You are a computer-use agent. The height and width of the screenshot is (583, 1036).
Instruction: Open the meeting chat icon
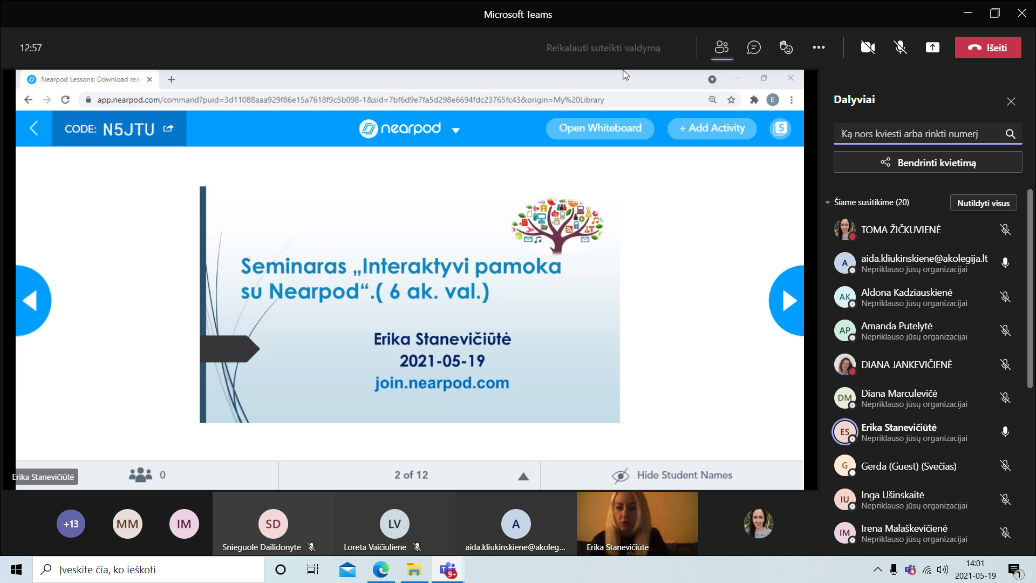(754, 48)
